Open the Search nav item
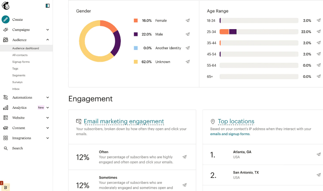323x191 pixels. point(18,148)
